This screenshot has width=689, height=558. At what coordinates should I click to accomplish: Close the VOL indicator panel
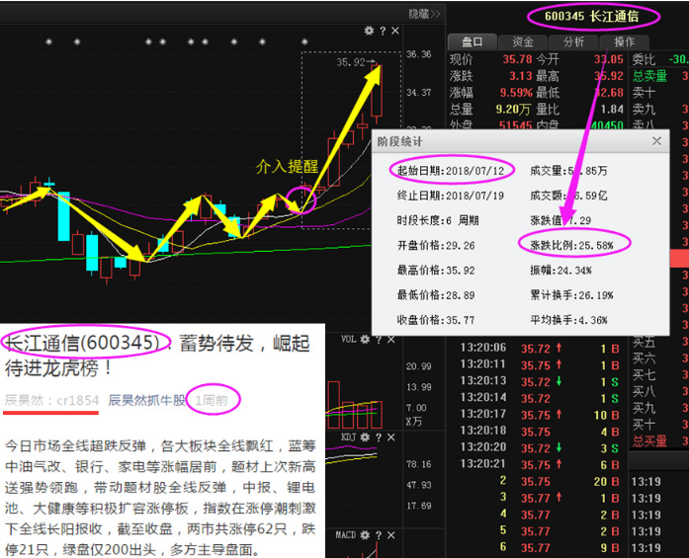[391, 340]
